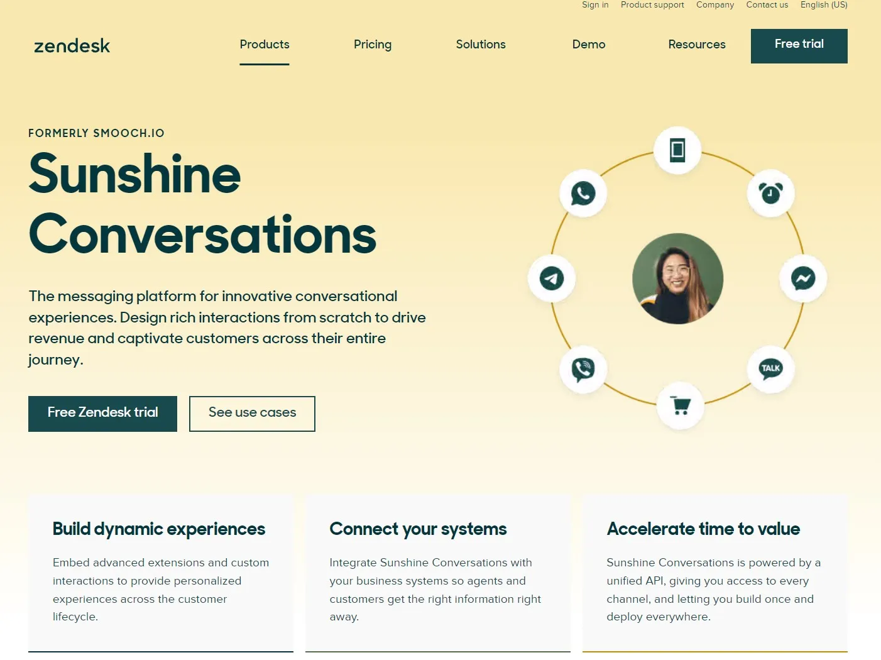Open the Resources menu
This screenshot has width=881, height=660.
697,45
